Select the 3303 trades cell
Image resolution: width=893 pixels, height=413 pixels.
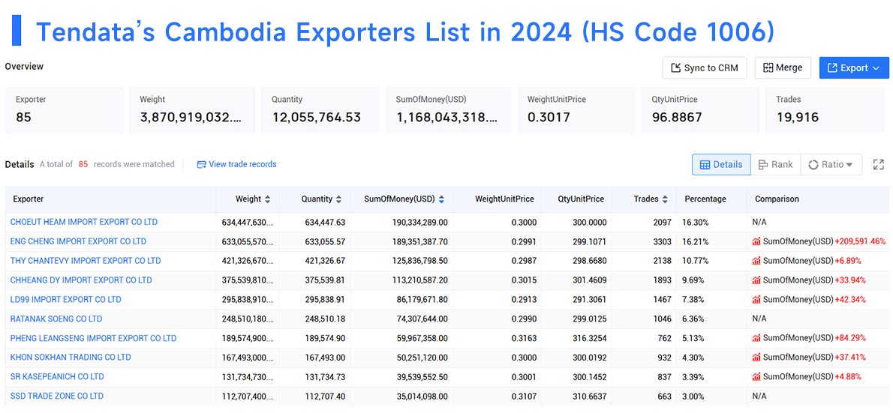click(662, 241)
